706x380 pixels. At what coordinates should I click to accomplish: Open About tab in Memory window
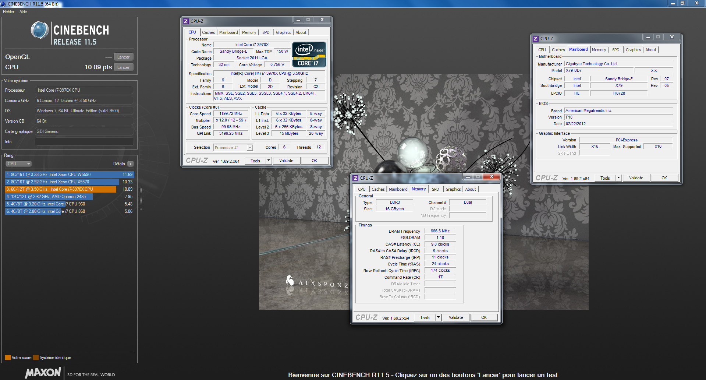point(471,189)
